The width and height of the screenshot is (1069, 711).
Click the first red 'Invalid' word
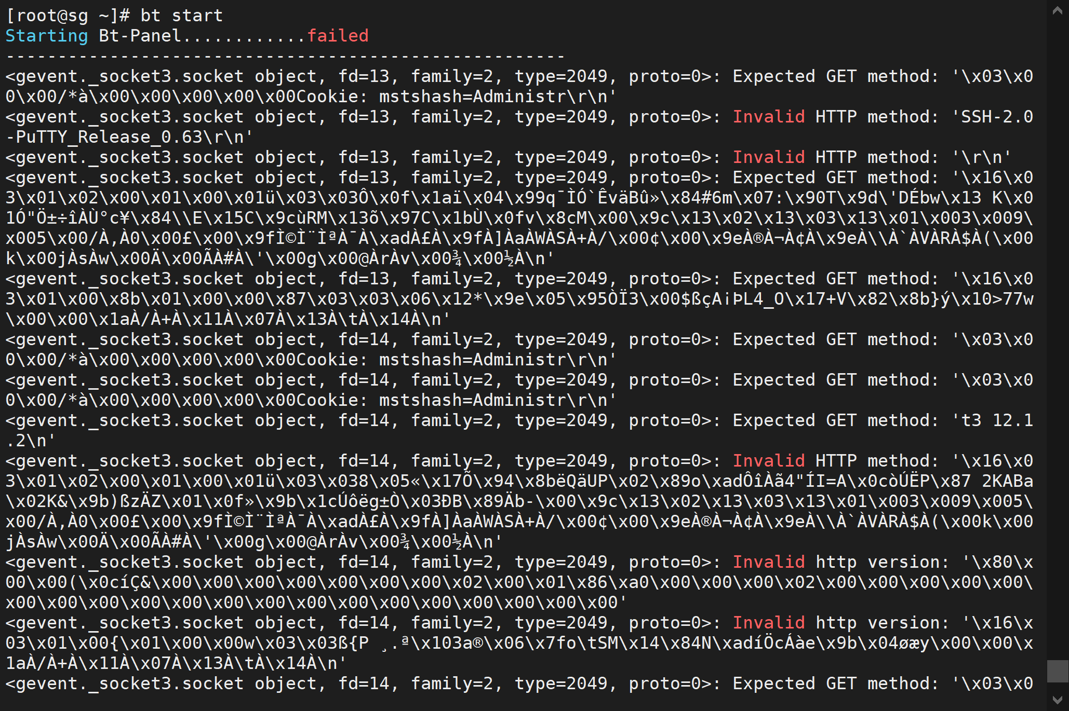pos(769,117)
